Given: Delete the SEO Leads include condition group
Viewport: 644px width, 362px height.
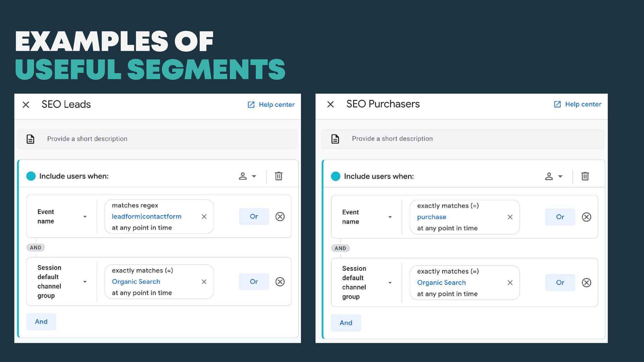Looking at the screenshot, I should pyautogui.click(x=278, y=176).
